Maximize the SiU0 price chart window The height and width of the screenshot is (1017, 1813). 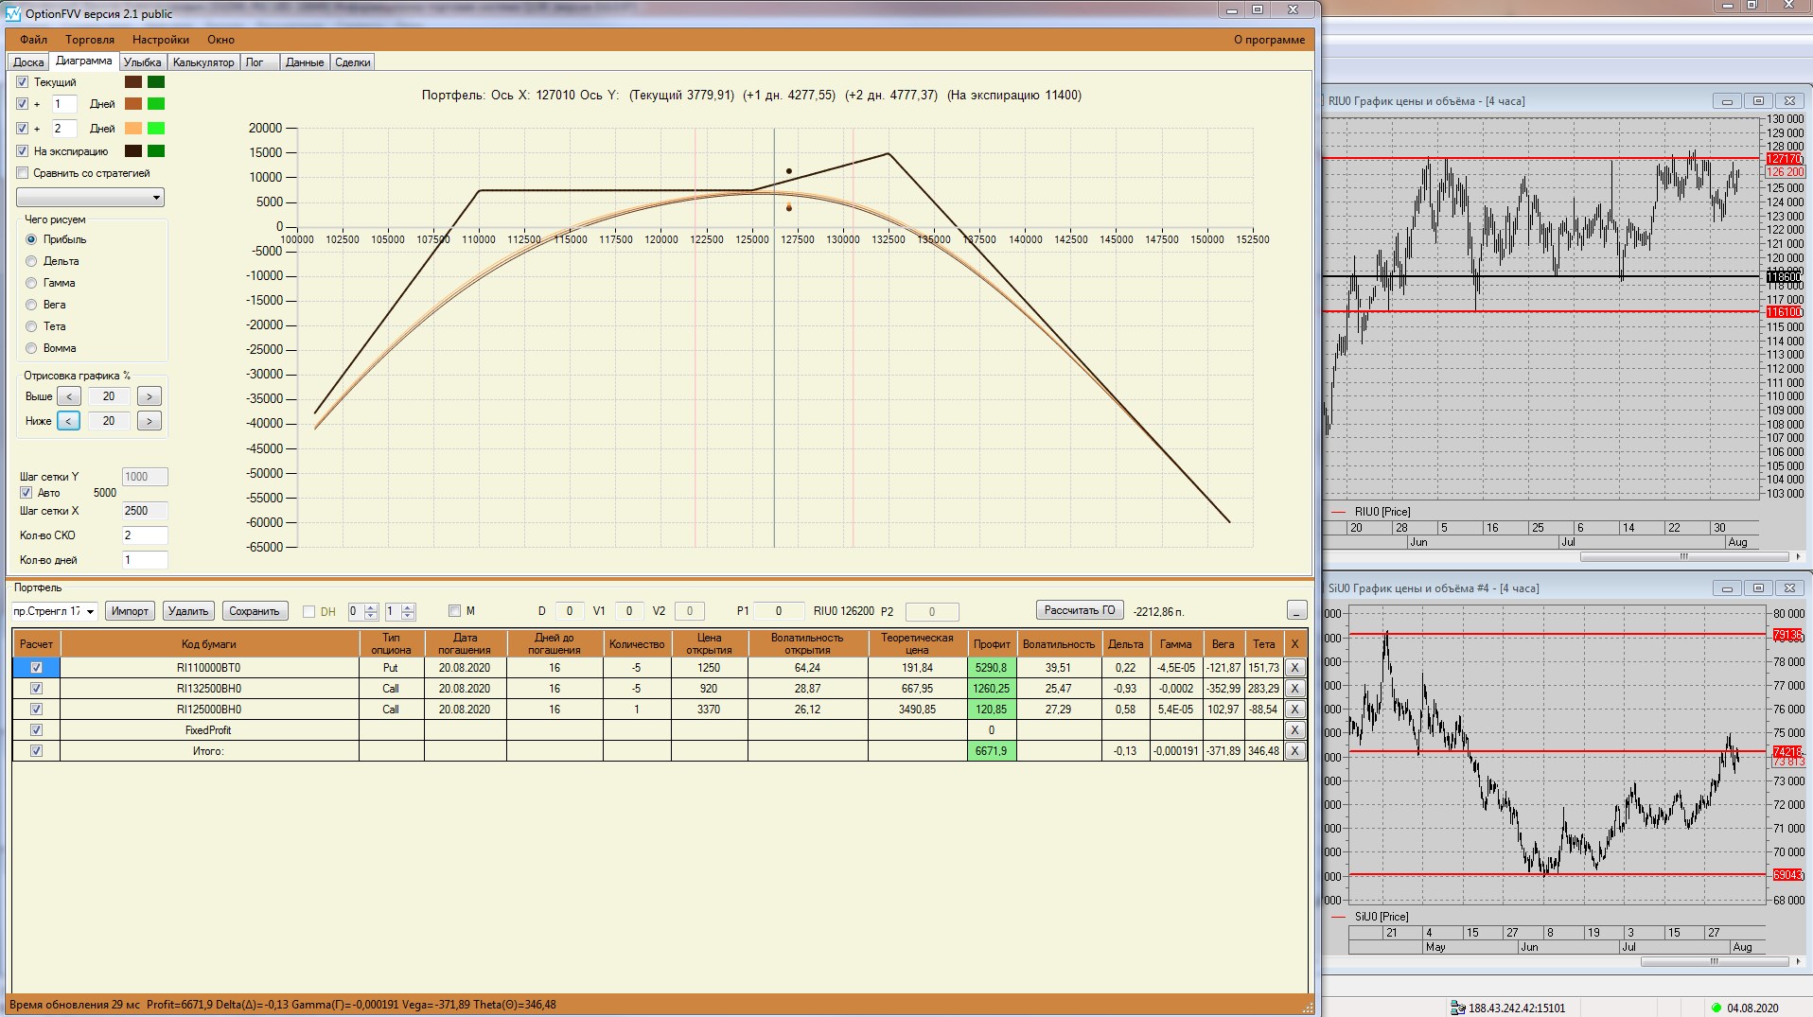tap(1758, 588)
